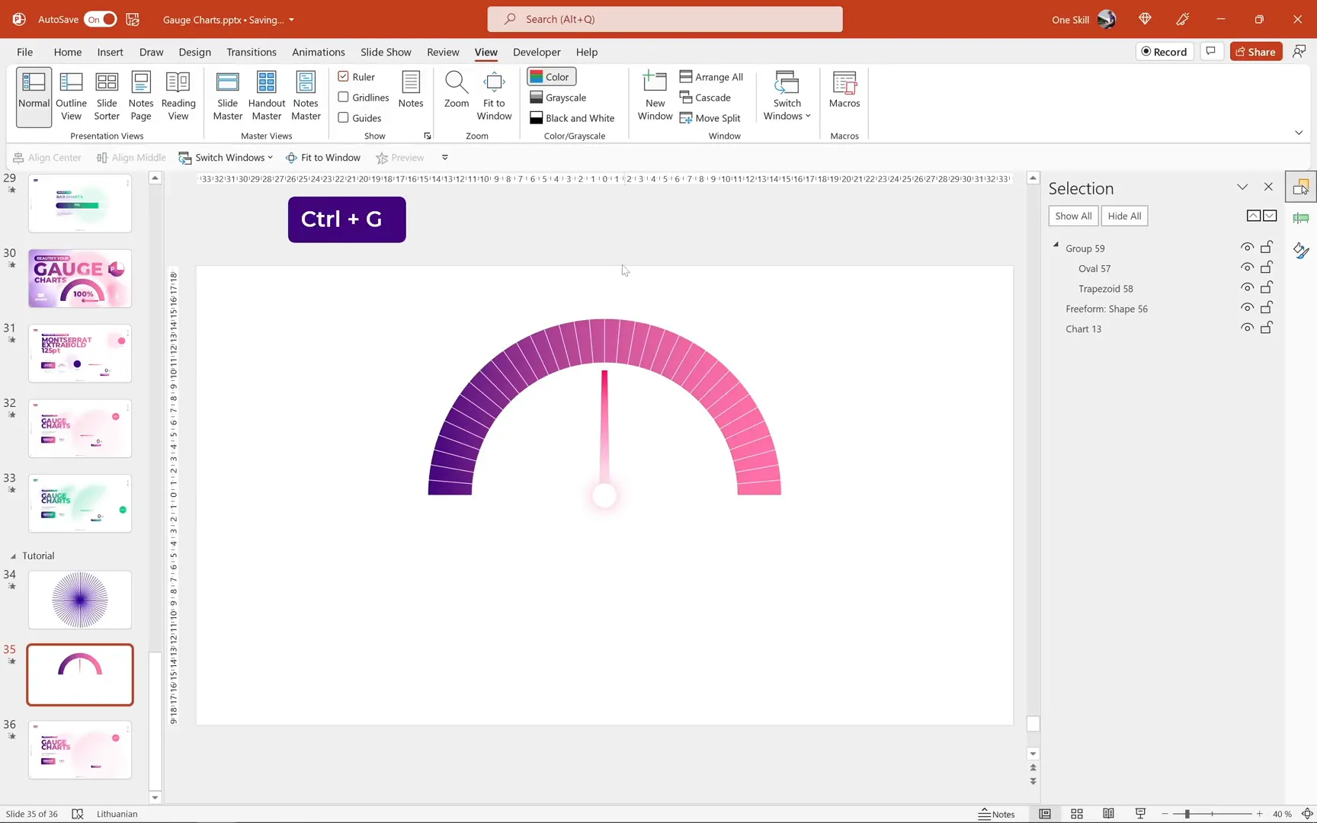The image size is (1317, 823).
Task: Open Reading View from the status bar
Action: tap(1109, 814)
